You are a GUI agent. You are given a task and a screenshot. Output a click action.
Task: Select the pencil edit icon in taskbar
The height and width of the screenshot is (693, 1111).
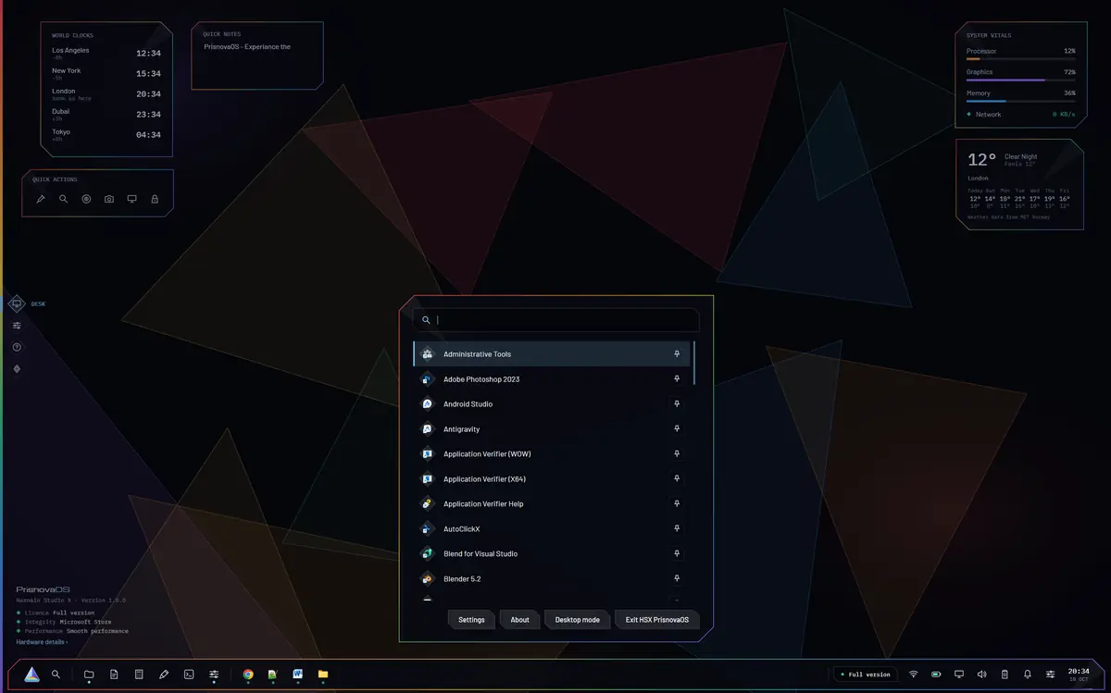(x=164, y=674)
